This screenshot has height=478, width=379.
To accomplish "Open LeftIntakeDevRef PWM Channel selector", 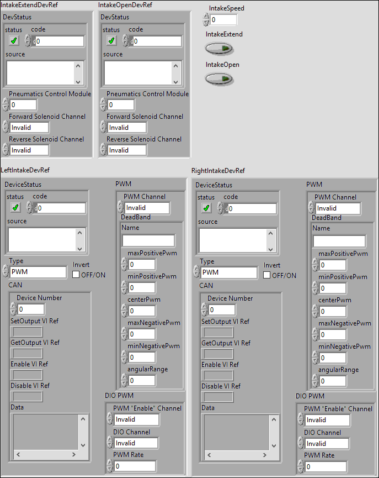I will click(147, 208).
